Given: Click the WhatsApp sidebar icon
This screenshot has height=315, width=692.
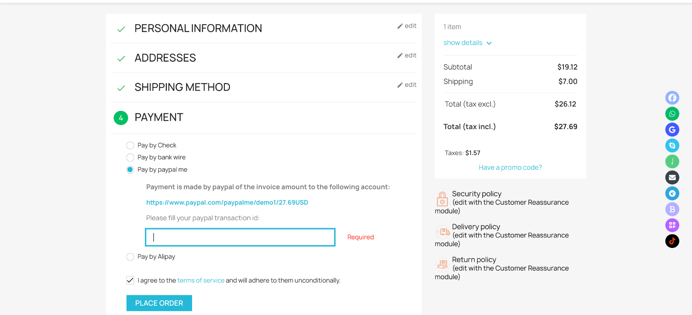Looking at the screenshot, I should [x=672, y=114].
